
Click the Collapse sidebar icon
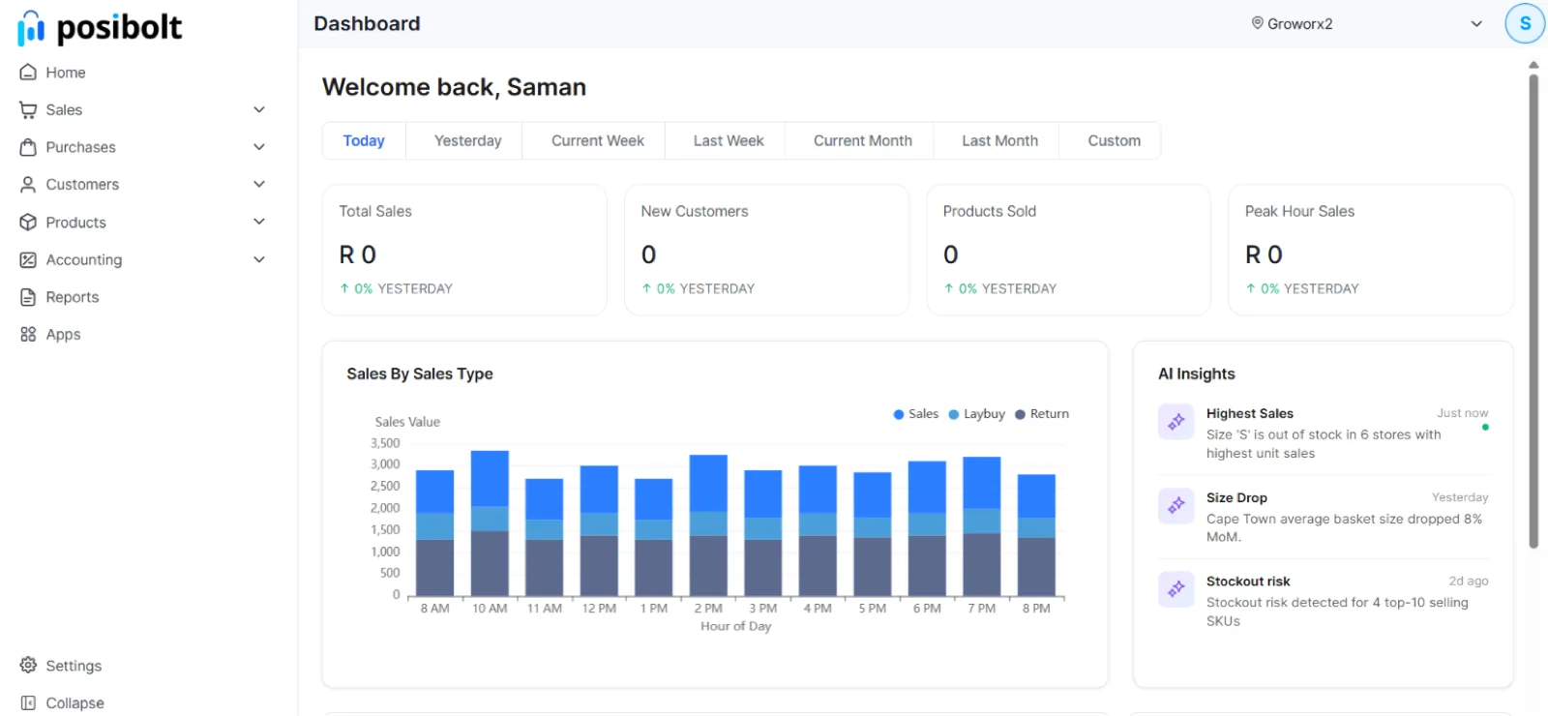tap(28, 703)
